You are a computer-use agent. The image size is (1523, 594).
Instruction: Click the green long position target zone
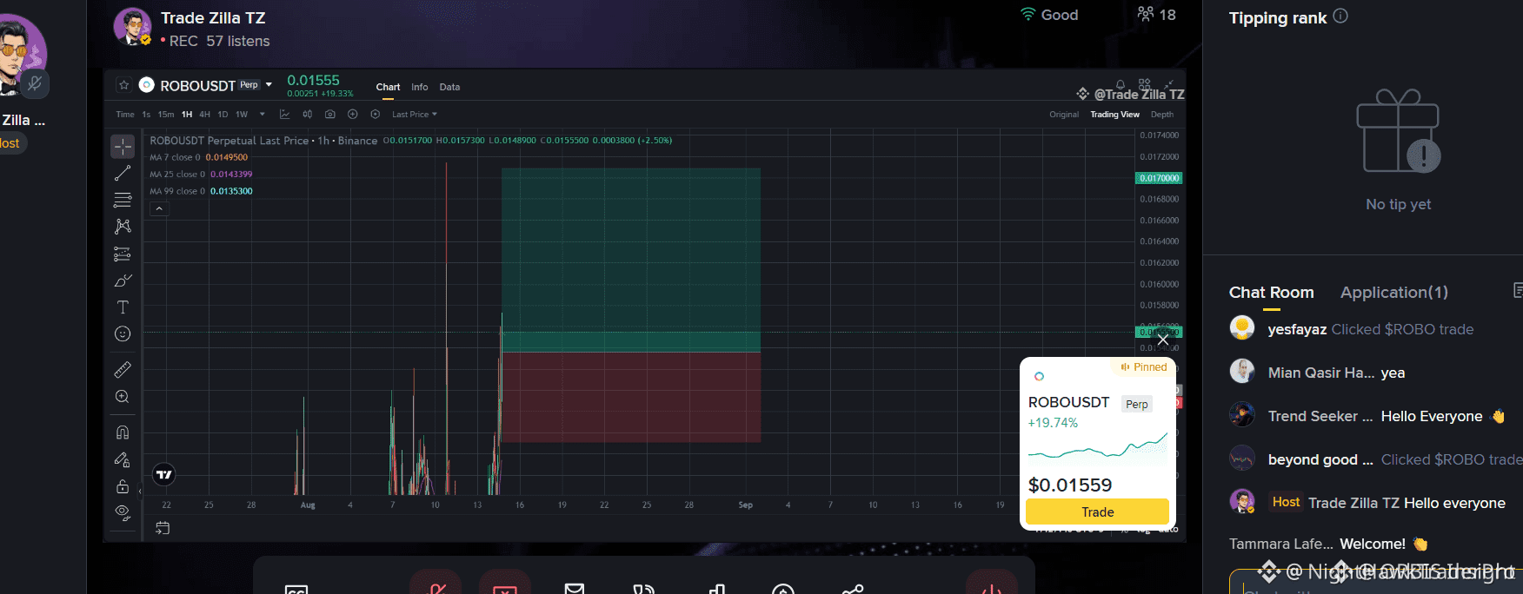tap(631, 260)
